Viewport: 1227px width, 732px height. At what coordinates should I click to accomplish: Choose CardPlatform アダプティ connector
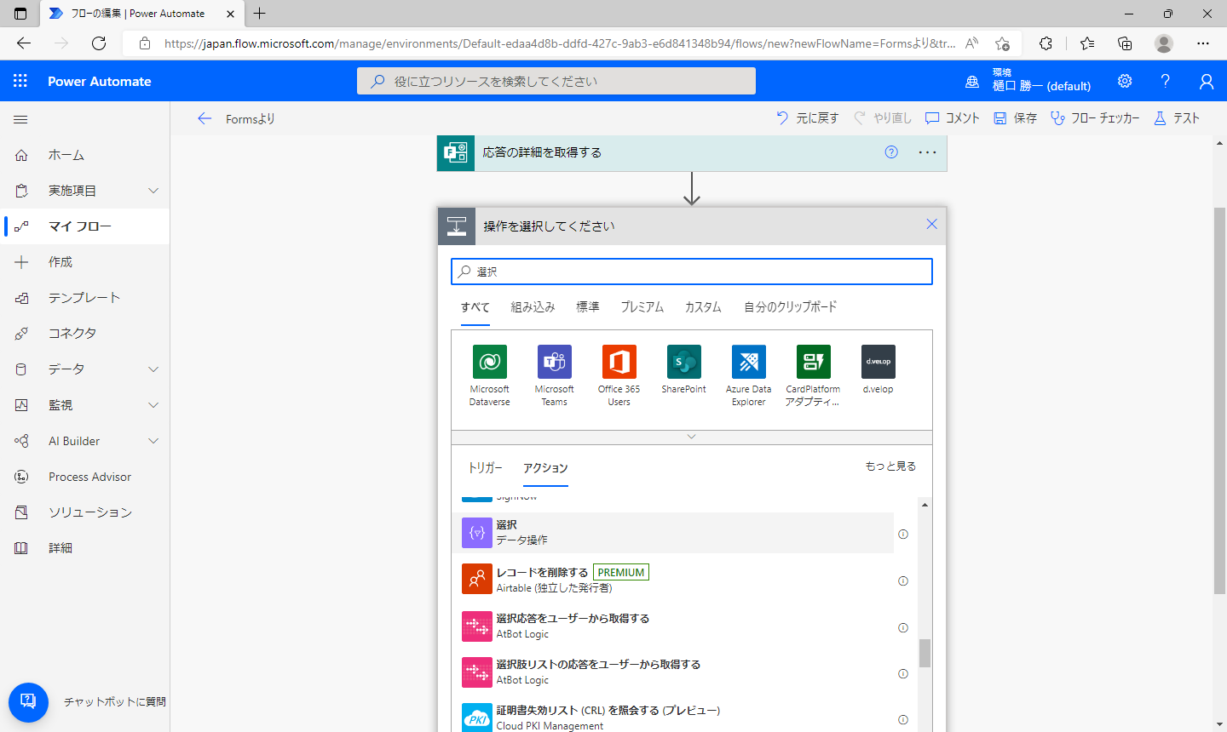coord(814,375)
